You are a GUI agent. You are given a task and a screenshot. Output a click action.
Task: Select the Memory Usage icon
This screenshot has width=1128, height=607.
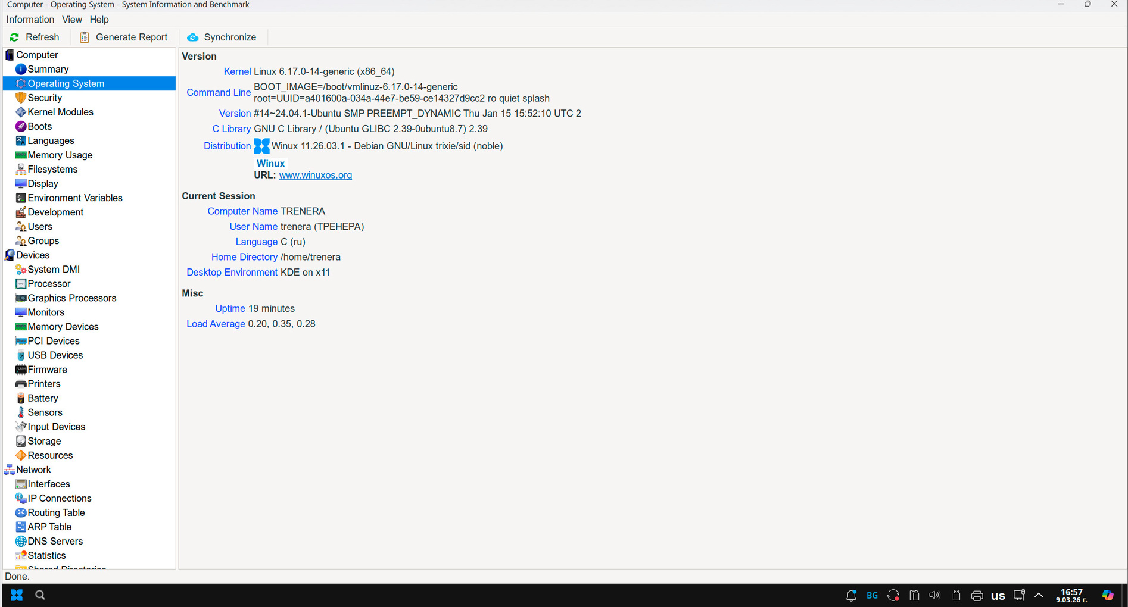point(21,155)
